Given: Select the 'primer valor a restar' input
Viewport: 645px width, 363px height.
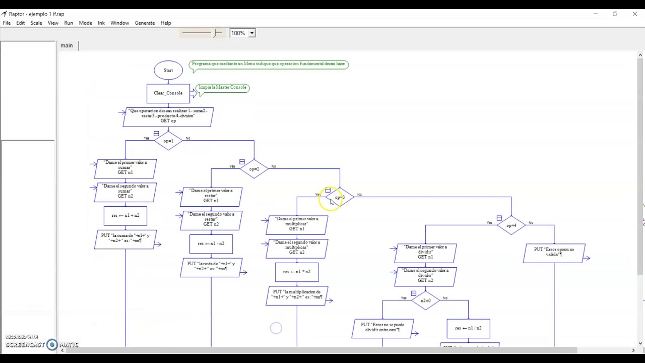Looking at the screenshot, I should (211, 197).
